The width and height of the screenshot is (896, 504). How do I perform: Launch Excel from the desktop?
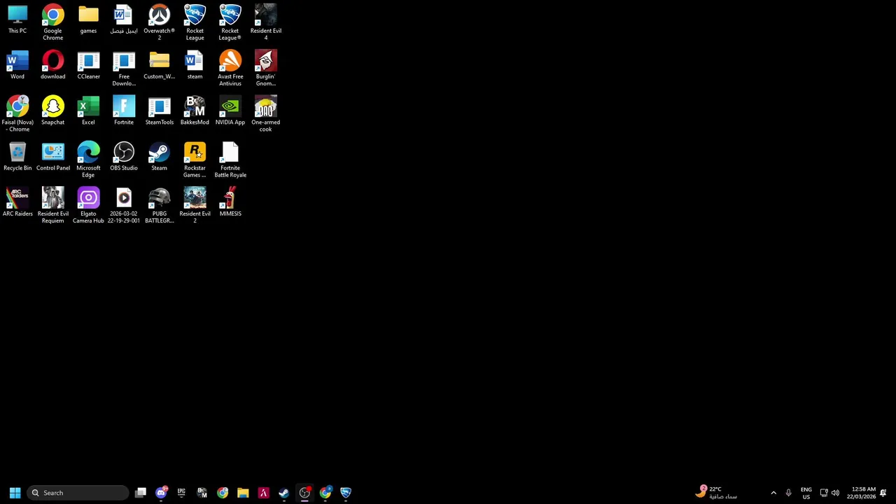[88, 111]
